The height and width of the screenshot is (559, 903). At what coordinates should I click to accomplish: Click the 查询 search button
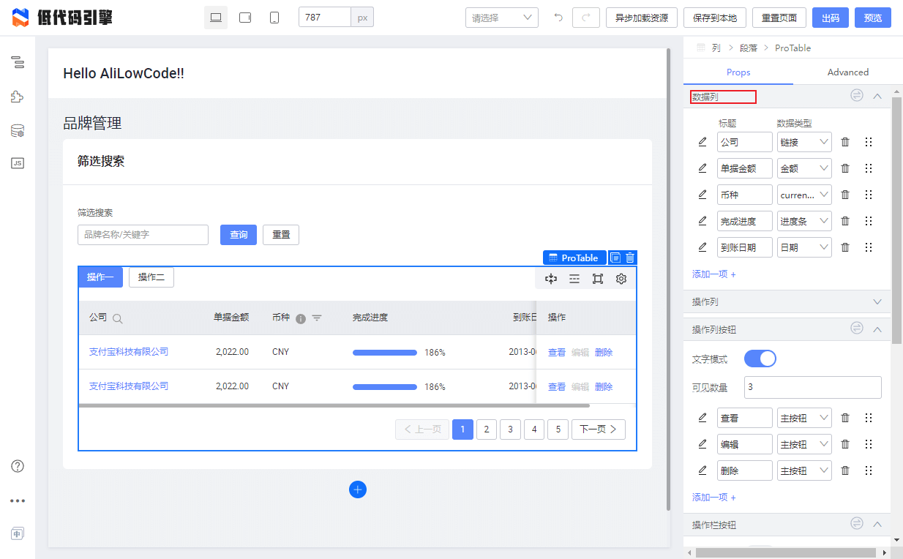pyautogui.click(x=239, y=235)
